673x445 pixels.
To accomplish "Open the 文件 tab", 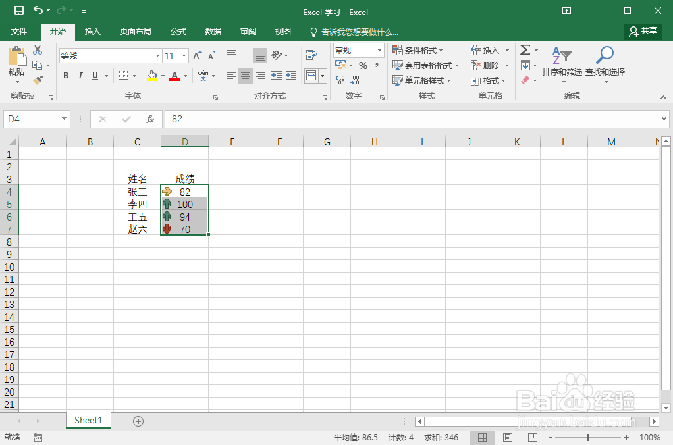I will click(19, 32).
